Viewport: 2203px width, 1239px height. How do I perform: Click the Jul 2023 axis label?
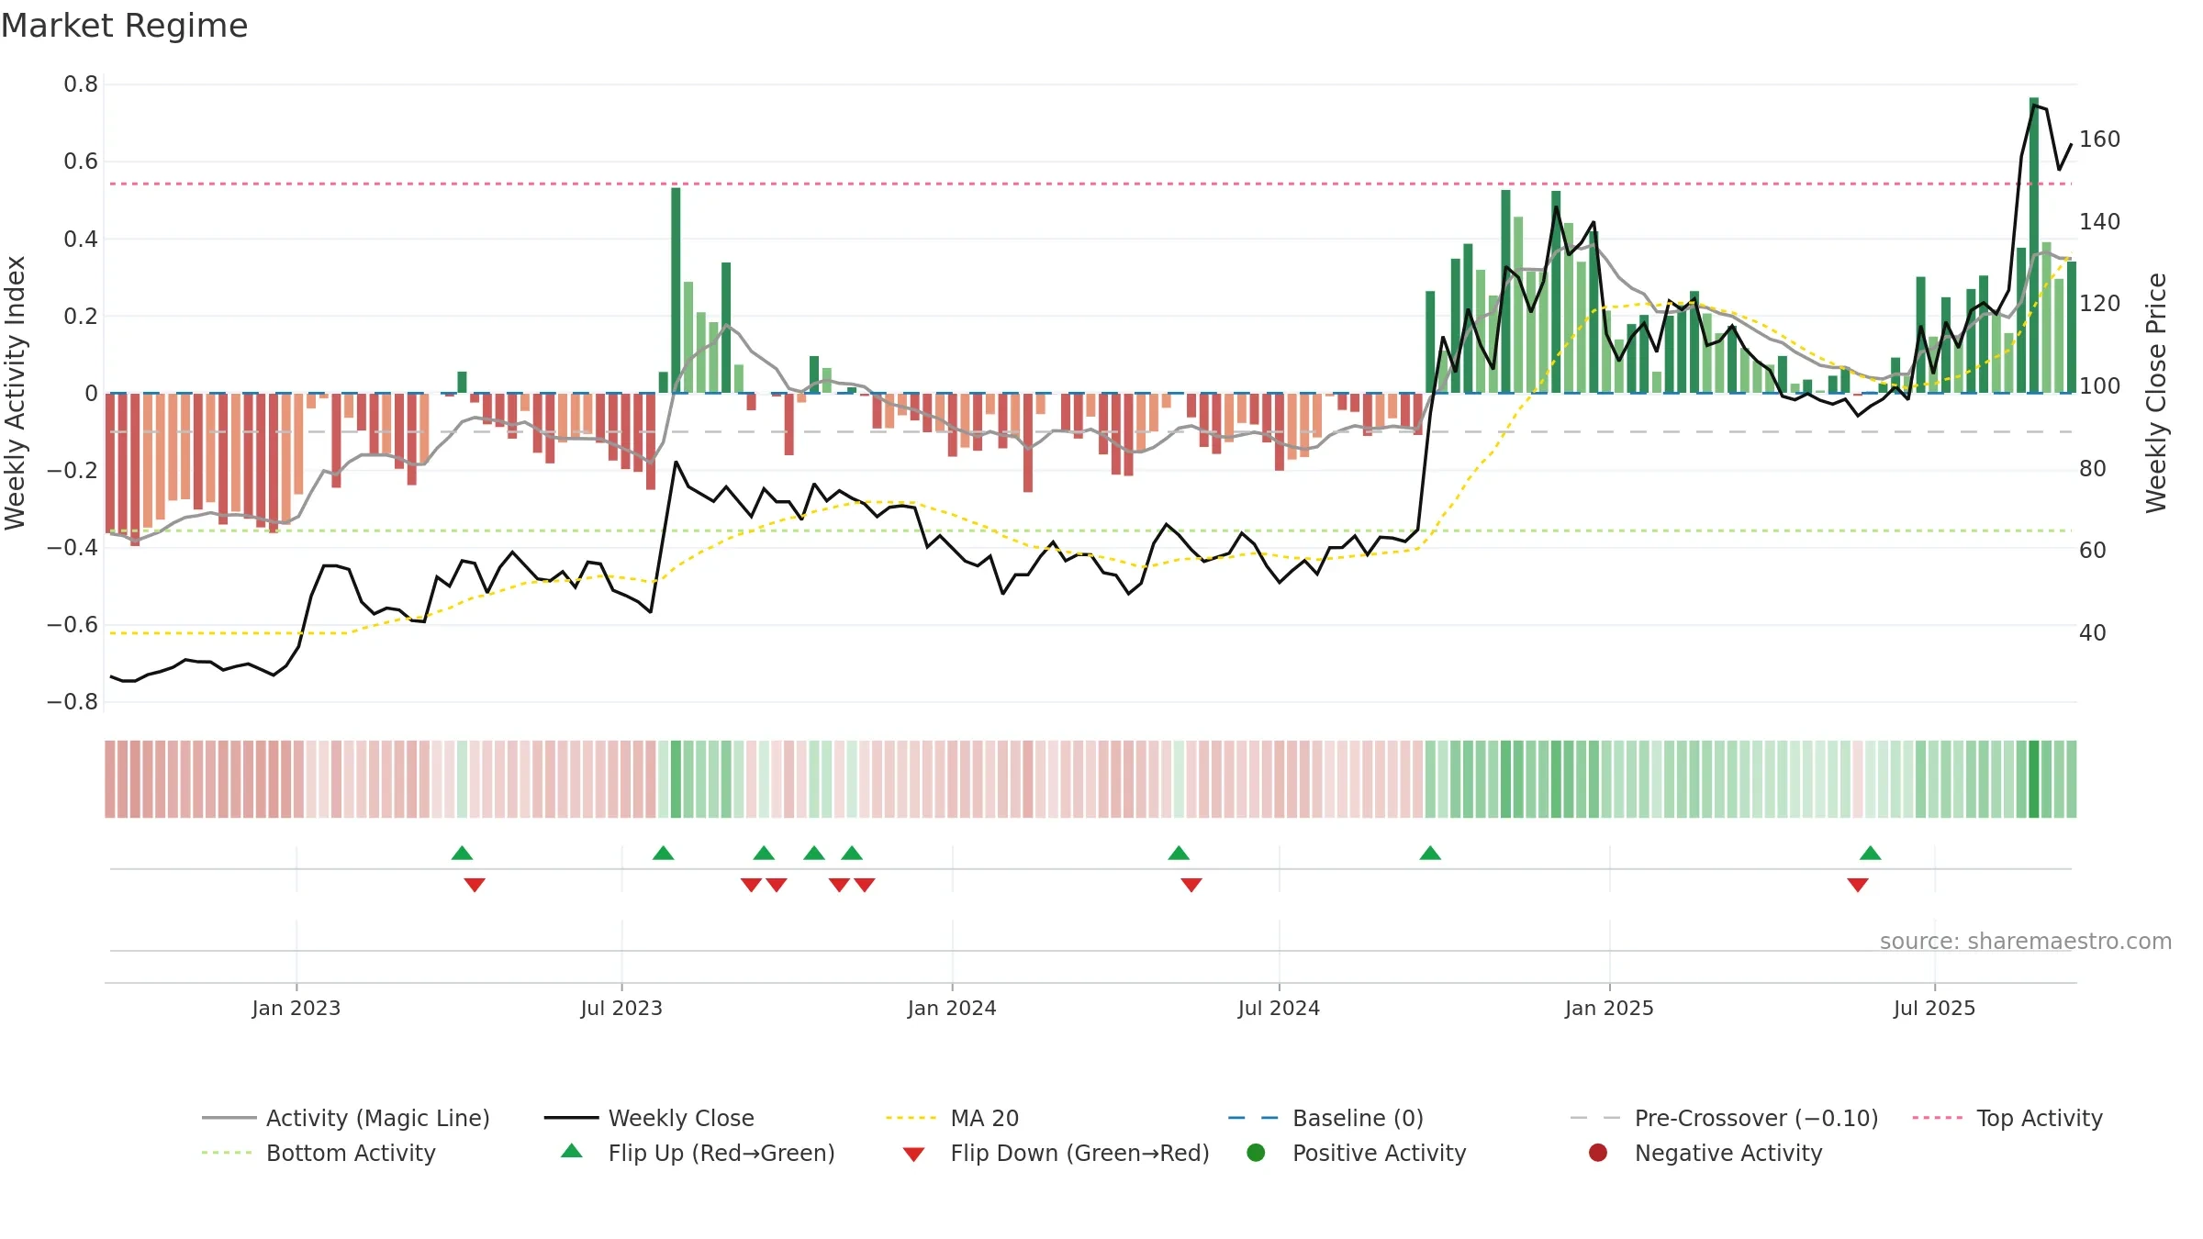pos(621,1008)
